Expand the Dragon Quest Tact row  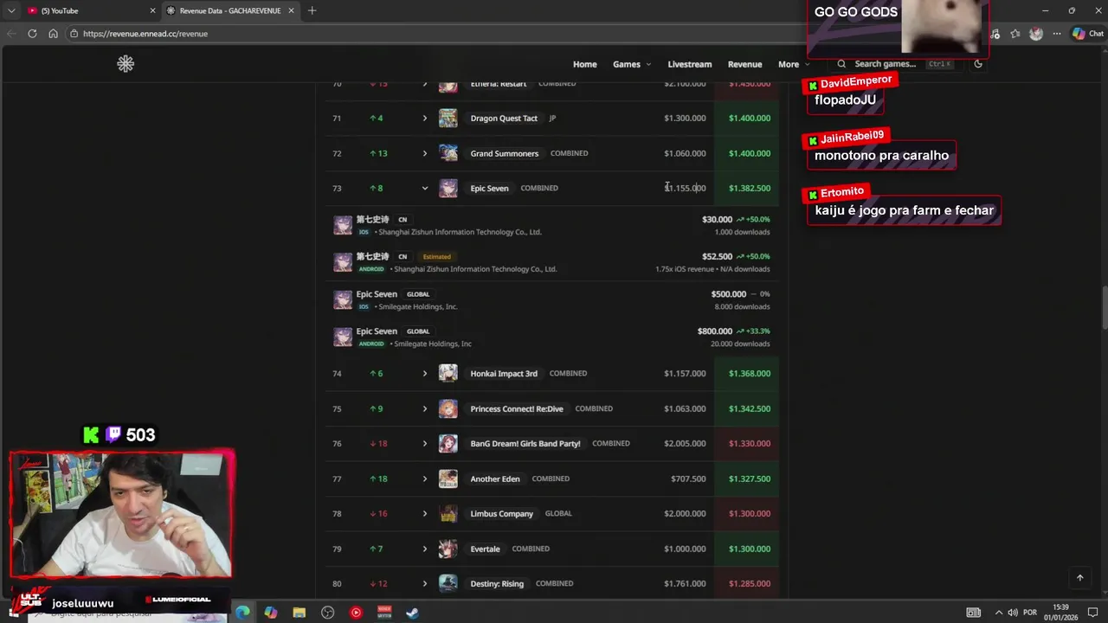point(424,119)
